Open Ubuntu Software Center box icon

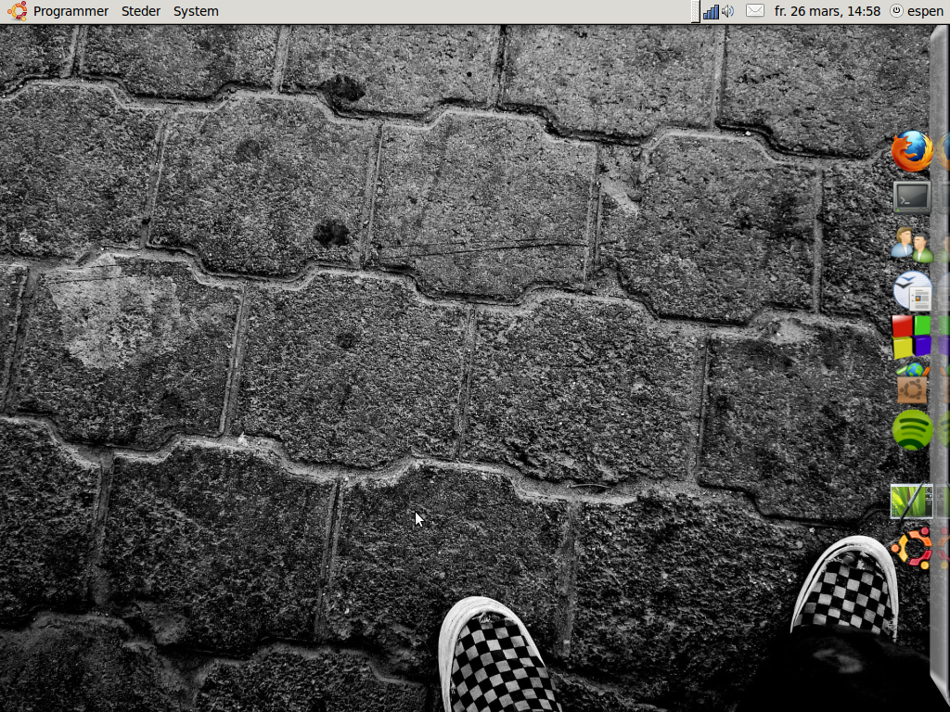(x=912, y=384)
